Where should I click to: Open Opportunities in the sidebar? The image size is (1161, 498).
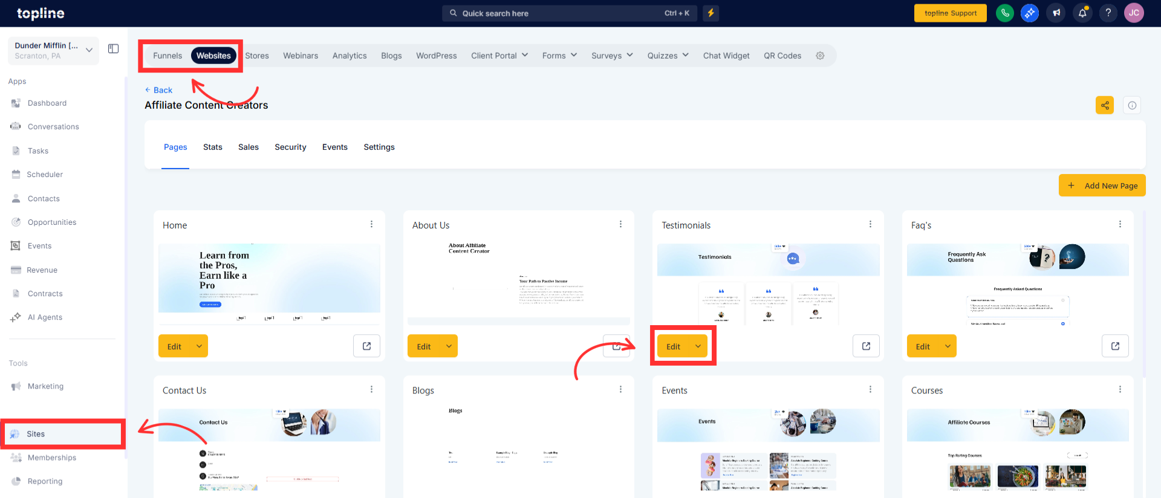pos(52,222)
